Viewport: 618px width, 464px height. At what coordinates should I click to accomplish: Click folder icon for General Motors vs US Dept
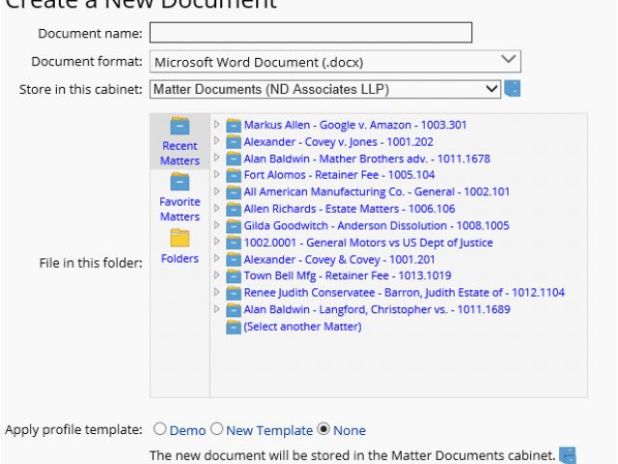[234, 243]
